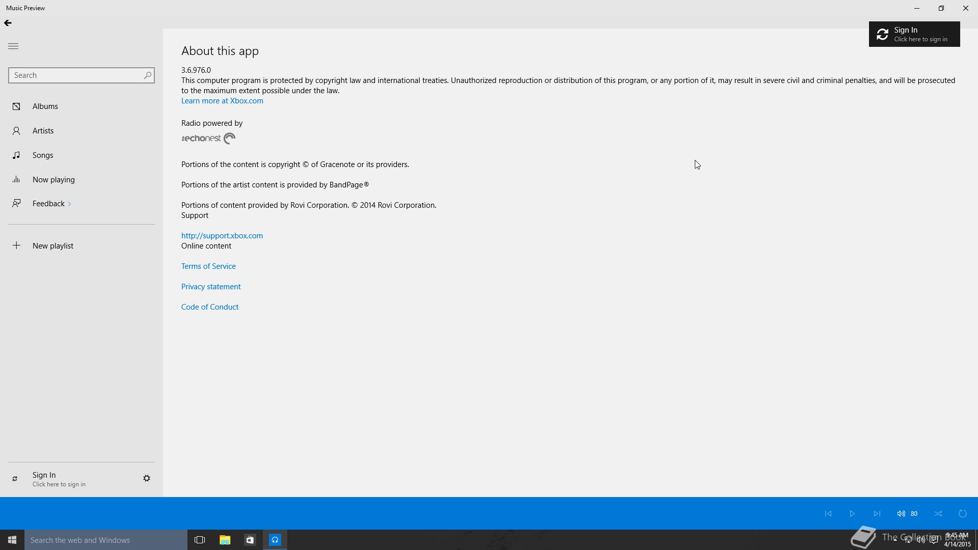Open the Store taskbar icon

coord(250,540)
